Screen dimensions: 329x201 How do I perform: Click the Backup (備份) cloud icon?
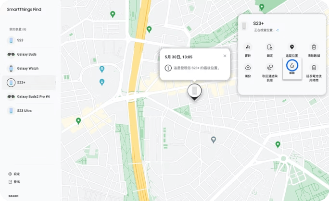[x=248, y=68]
